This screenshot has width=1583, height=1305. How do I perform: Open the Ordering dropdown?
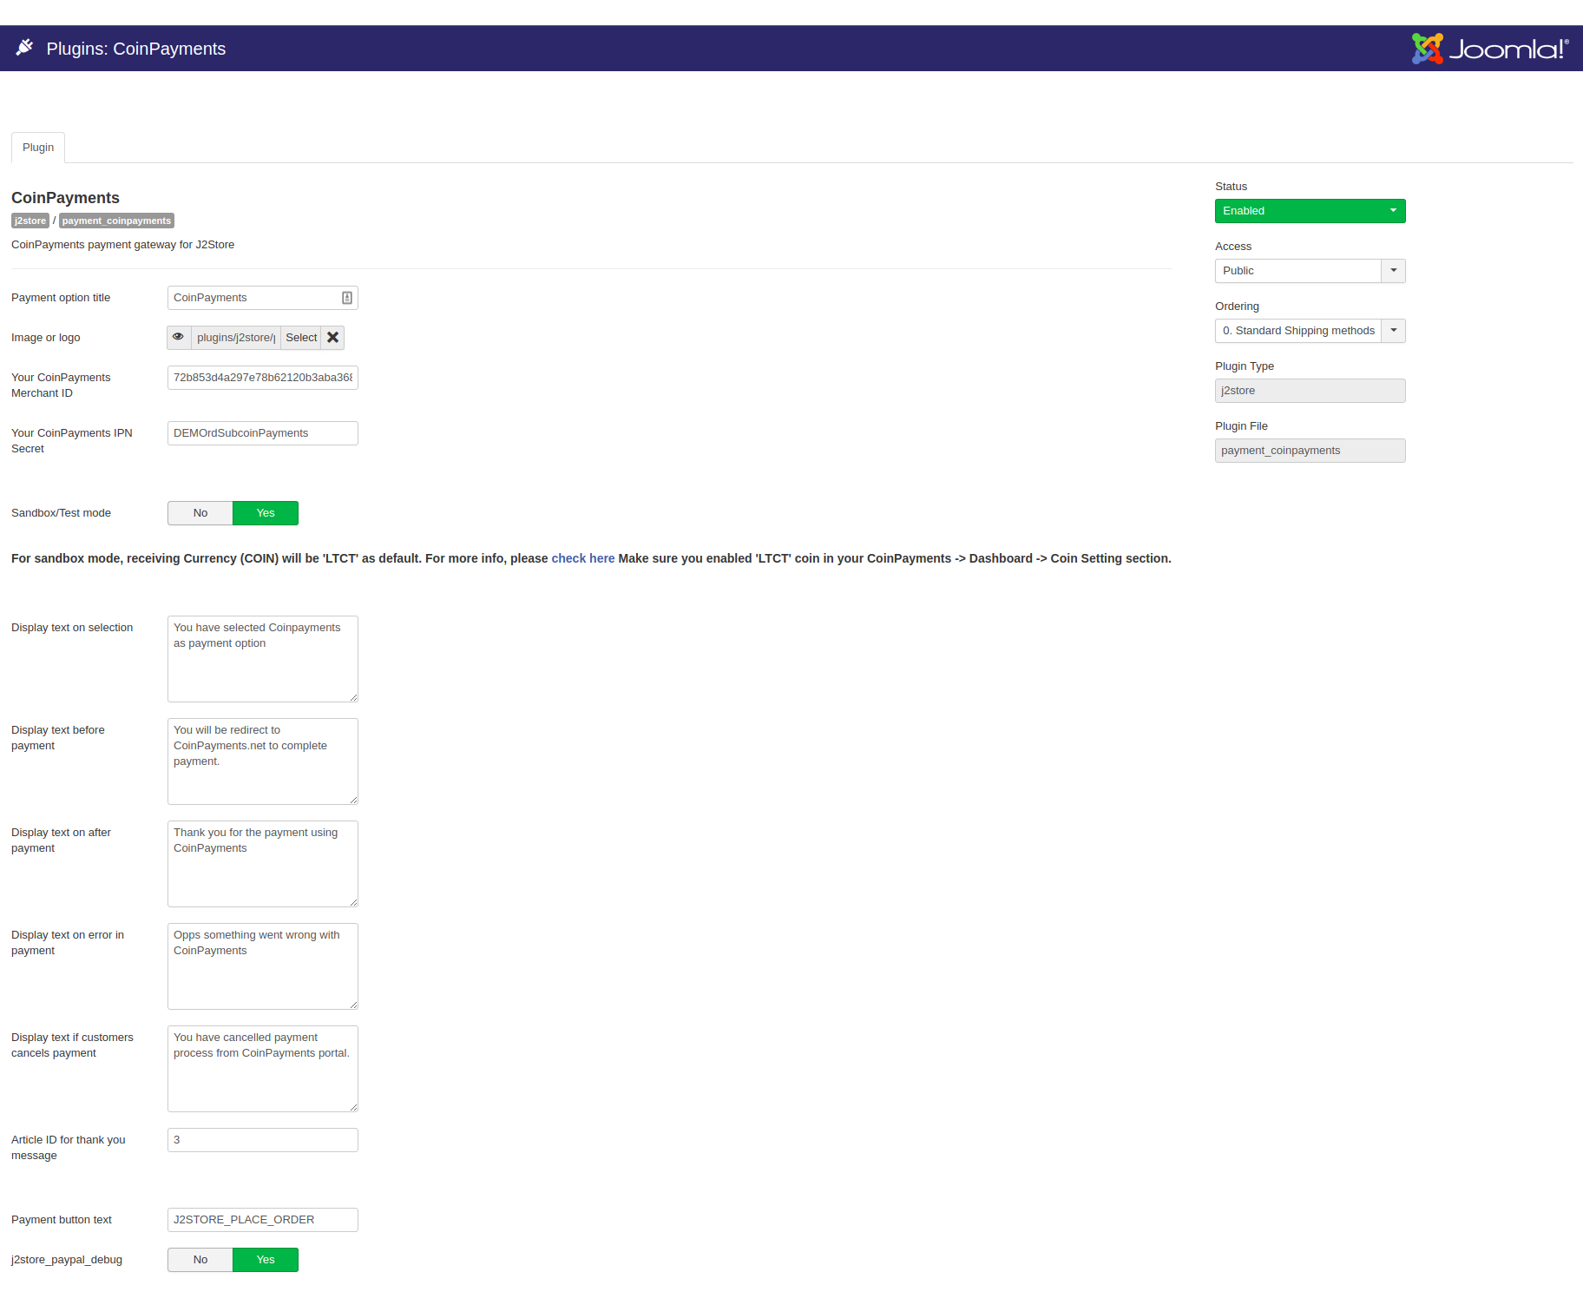(x=1310, y=331)
